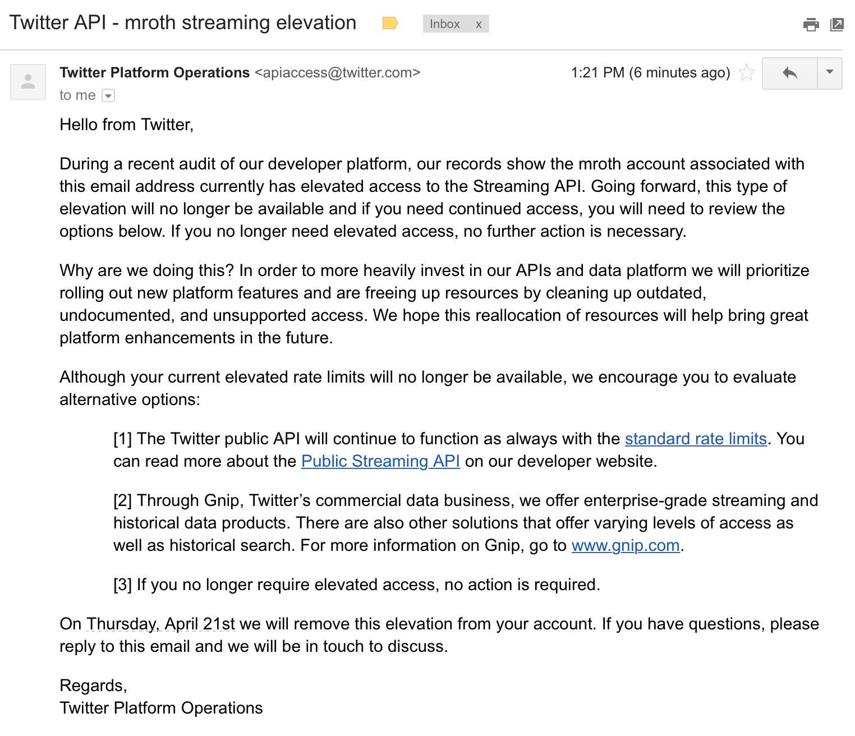Print this email using printer icon
855x736 pixels.
coord(811,25)
